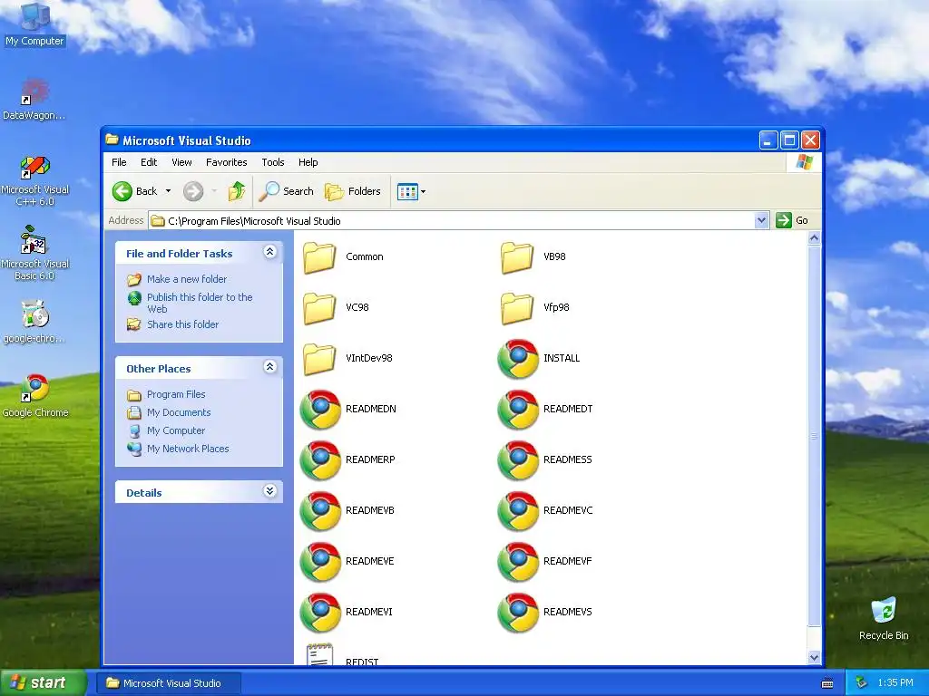
Task: Open the VB98 folder icon
Action: coord(517,256)
